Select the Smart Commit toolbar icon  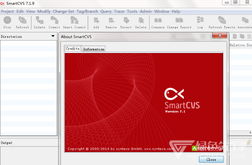pos(74,22)
